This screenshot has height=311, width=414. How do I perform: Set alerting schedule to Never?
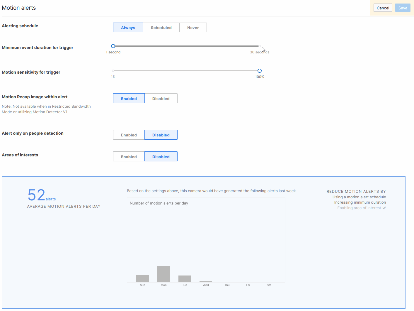(x=193, y=28)
